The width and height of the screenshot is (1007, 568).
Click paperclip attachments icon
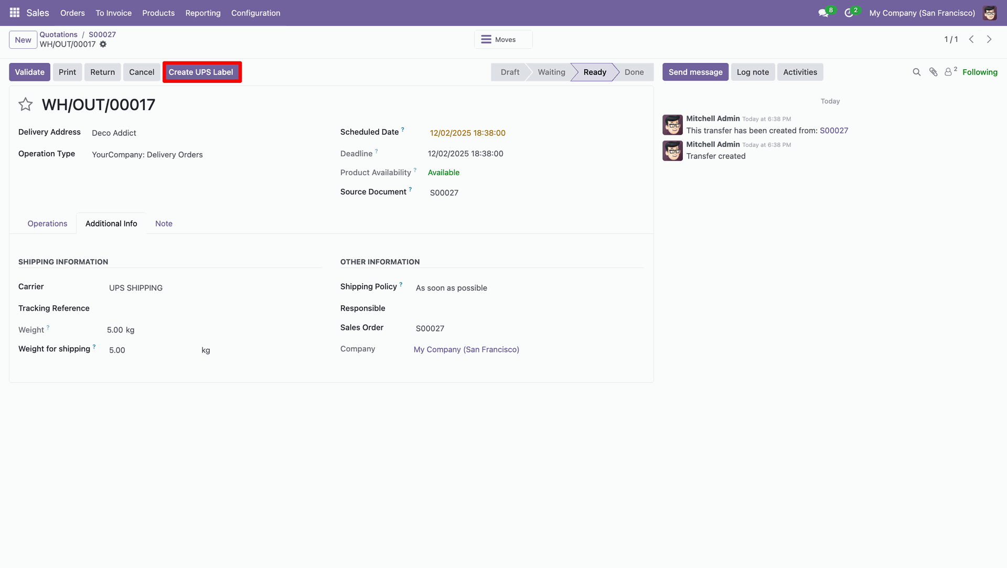coord(933,72)
